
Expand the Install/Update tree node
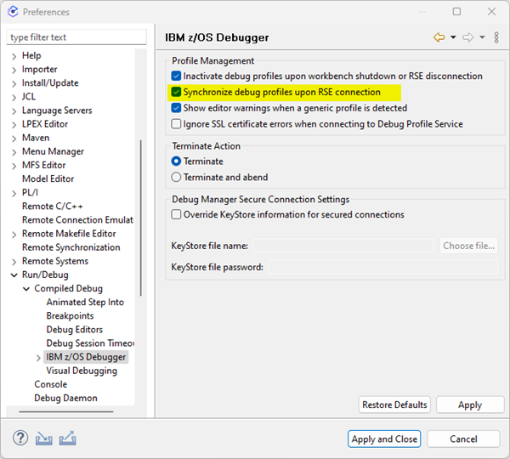[14, 83]
